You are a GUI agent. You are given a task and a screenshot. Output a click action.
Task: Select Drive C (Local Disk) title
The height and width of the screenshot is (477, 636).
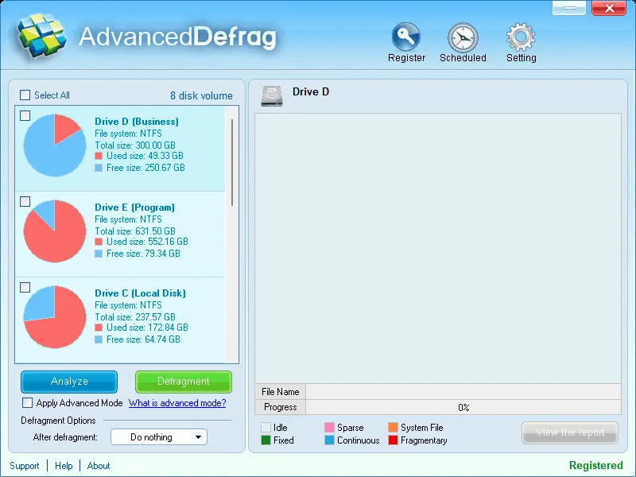[140, 293]
